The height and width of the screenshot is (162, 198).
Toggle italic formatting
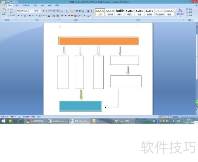click(22, 16)
